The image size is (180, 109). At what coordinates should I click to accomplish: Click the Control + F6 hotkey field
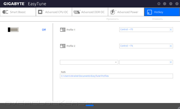coord(146,46)
